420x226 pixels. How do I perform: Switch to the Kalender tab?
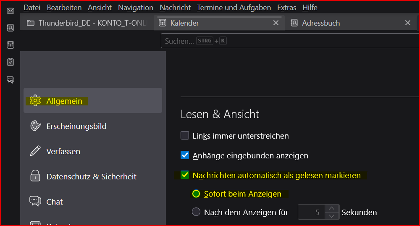point(219,23)
